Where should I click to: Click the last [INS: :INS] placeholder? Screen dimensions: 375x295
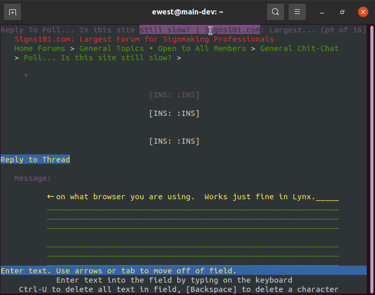tap(174, 141)
